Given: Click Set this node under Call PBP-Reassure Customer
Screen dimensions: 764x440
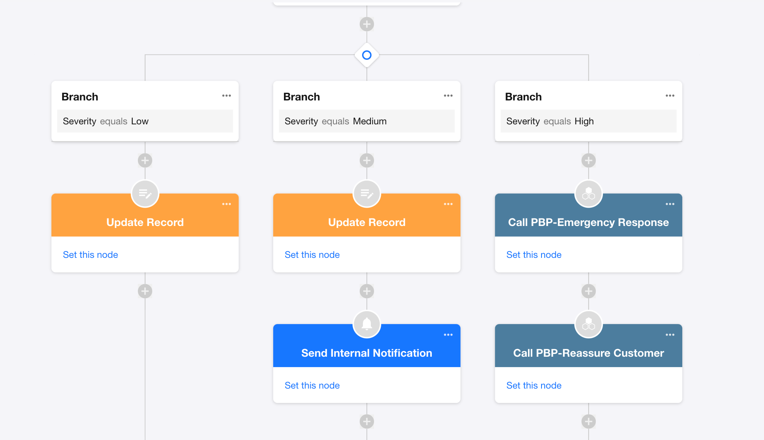Looking at the screenshot, I should (534, 385).
